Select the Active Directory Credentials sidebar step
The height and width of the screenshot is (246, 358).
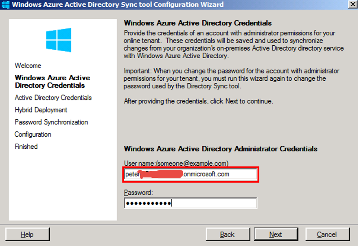53,98
